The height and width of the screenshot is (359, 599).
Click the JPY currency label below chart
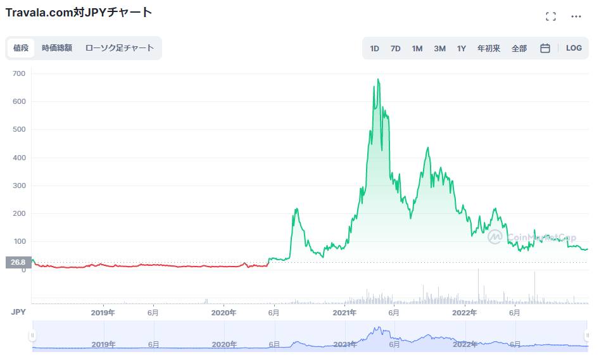18,312
